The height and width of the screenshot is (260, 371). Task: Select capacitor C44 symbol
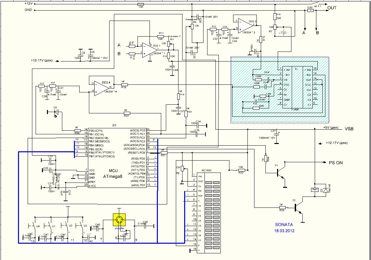tap(172, 67)
